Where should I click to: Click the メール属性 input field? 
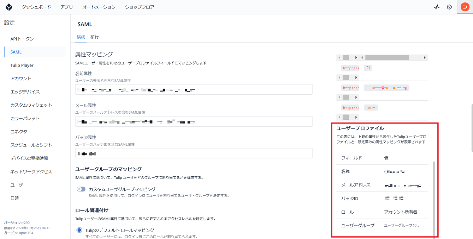194,121
